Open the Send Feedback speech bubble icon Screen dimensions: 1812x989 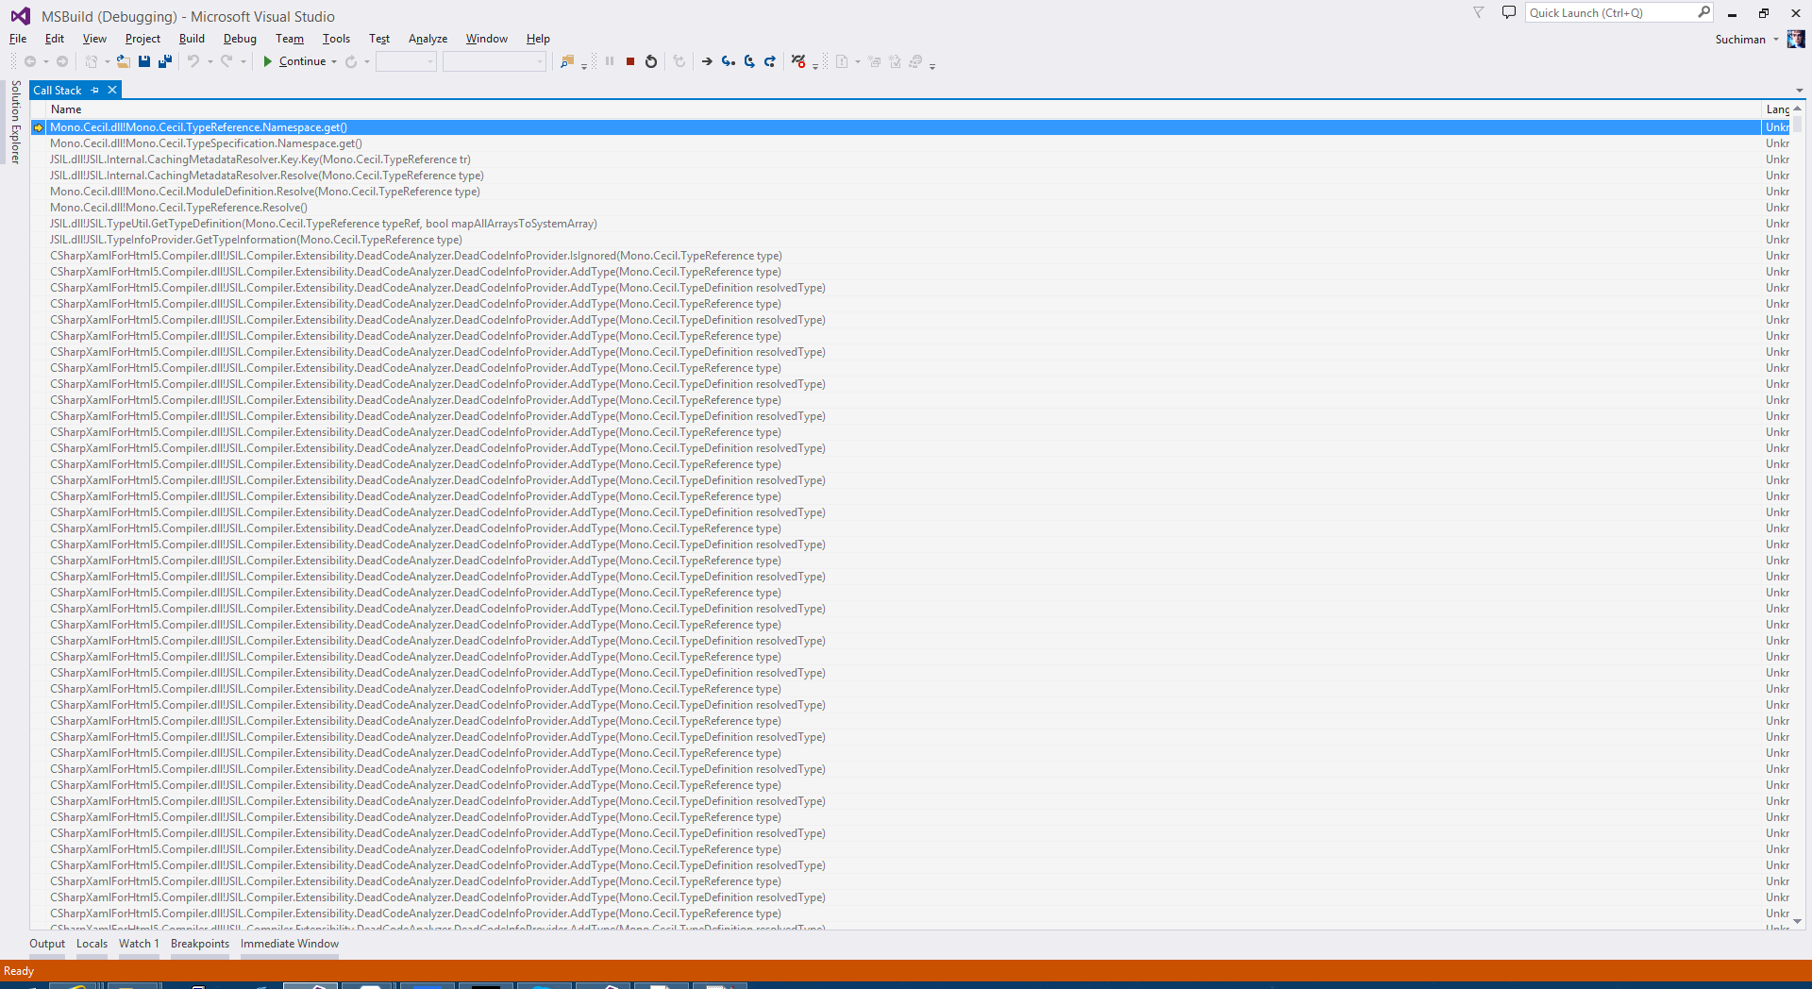1509,12
